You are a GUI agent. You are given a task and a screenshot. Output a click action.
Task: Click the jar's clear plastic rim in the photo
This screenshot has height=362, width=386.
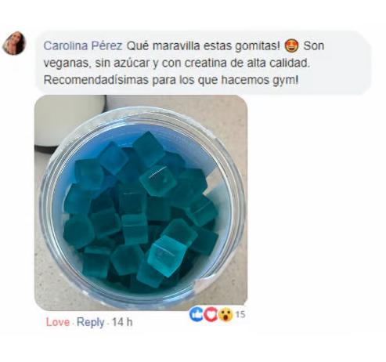click(142, 116)
